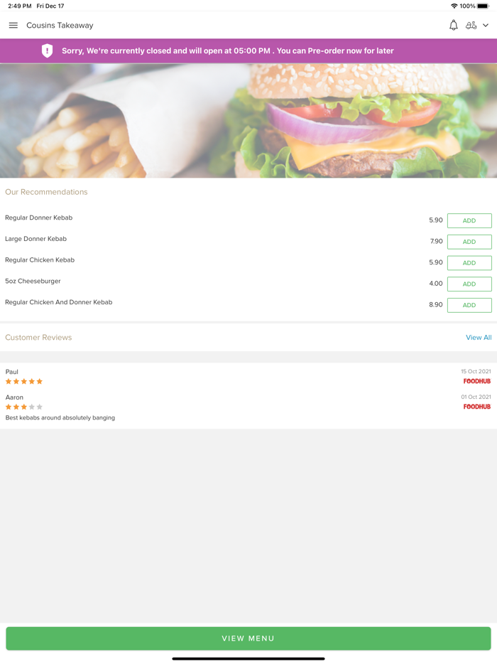Select the Cousins Takeaway title
The image size is (497, 664).
[x=60, y=26]
